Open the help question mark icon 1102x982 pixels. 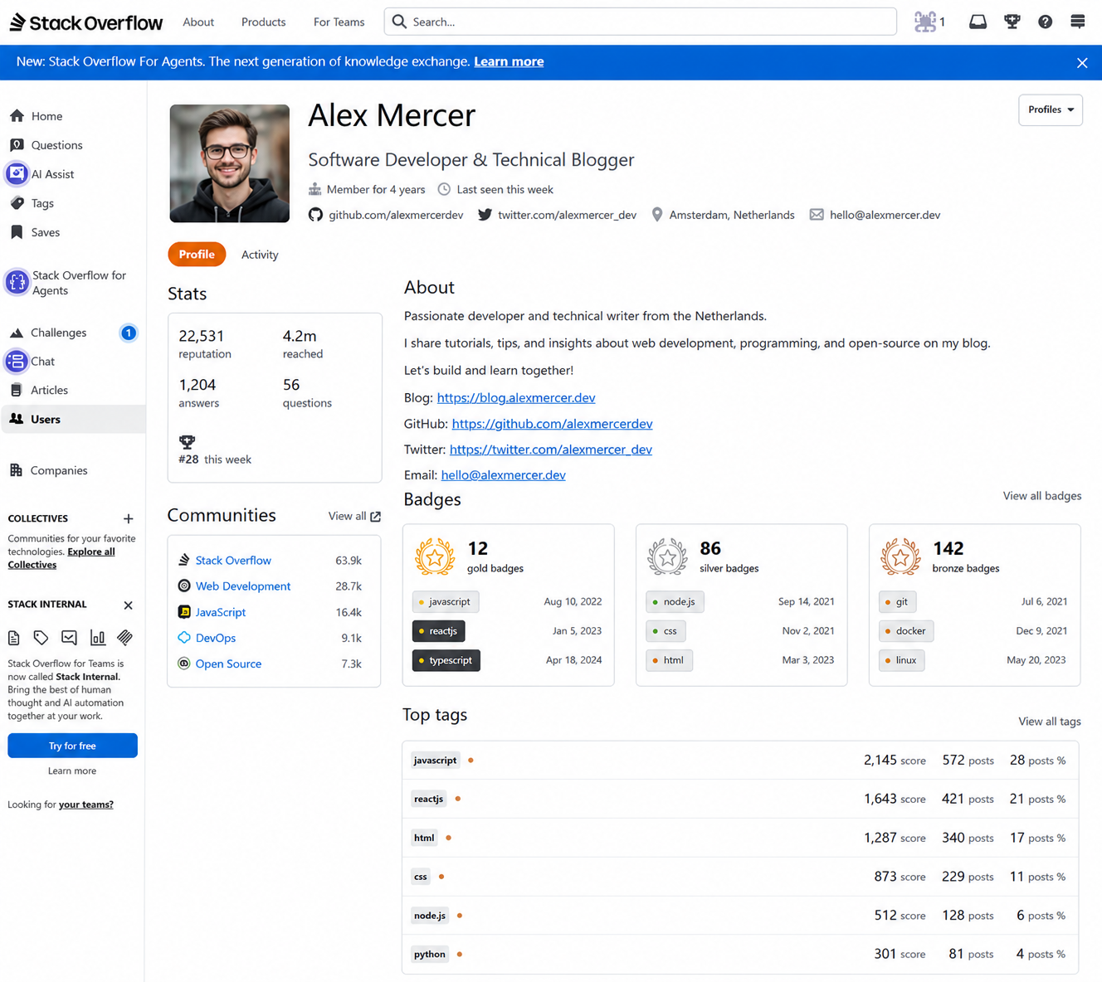1045,22
